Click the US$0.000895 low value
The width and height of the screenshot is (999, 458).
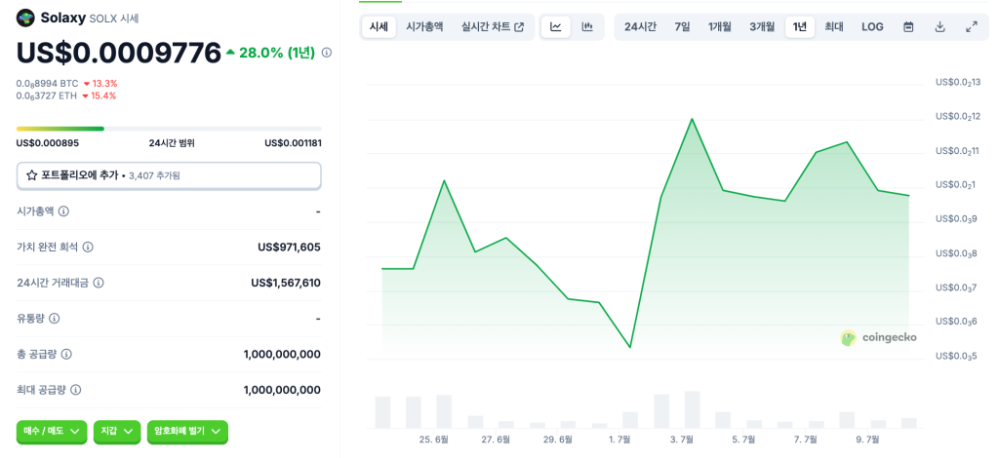pos(48,142)
